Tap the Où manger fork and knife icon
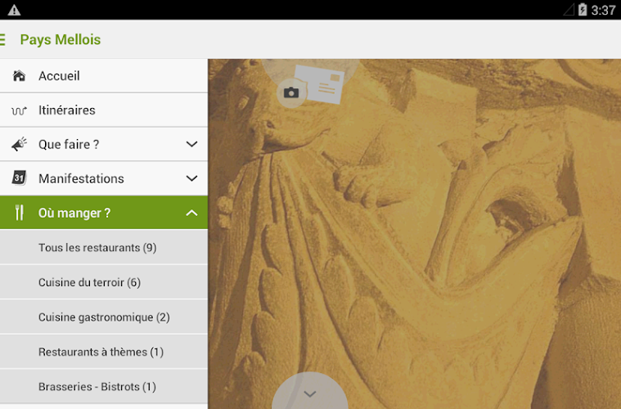The width and height of the screenshot is (621, 409). 19,213
